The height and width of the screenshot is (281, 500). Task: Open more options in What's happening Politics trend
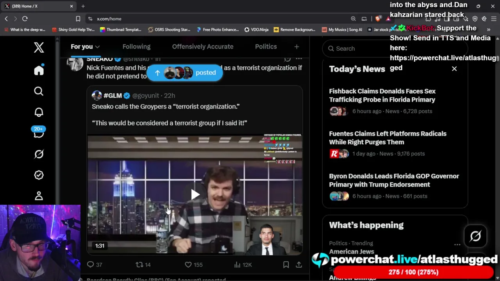click(x=457, y=245)
